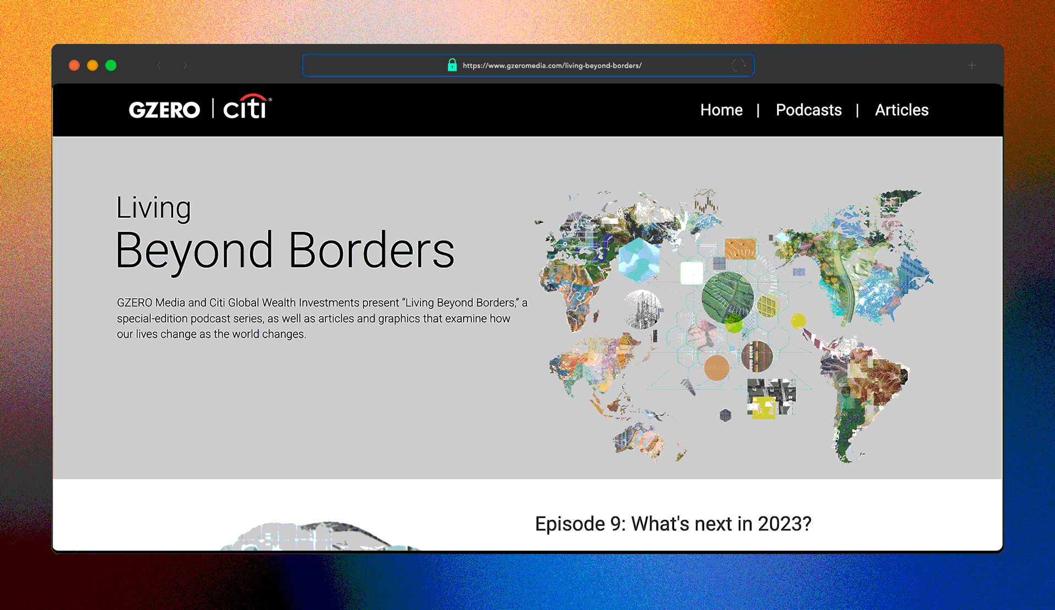Open a new tab with plus icon
The width and height of the screenshot is (1055, 610).
[x=971, y=65]
